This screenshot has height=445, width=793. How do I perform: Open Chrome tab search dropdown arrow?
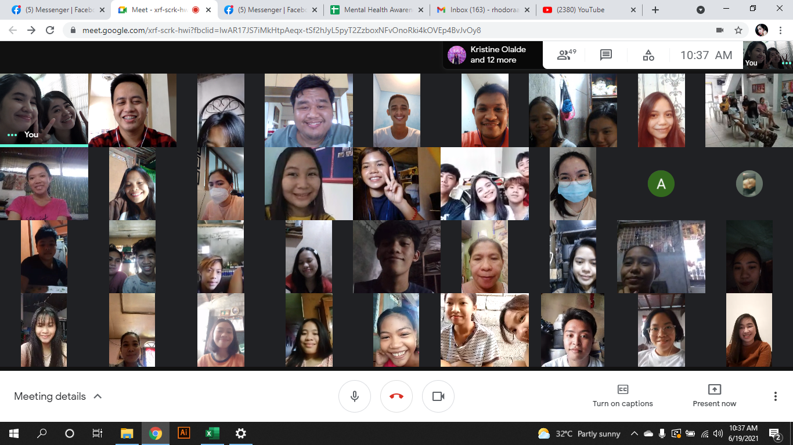[701, 10]
